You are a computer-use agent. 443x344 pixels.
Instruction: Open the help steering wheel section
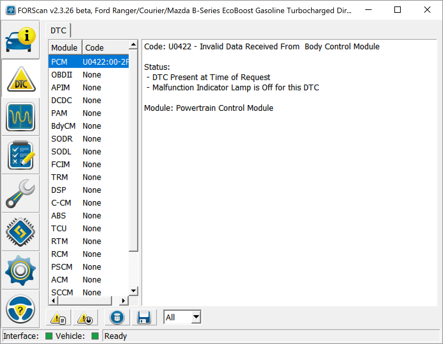tap(20, 309)
